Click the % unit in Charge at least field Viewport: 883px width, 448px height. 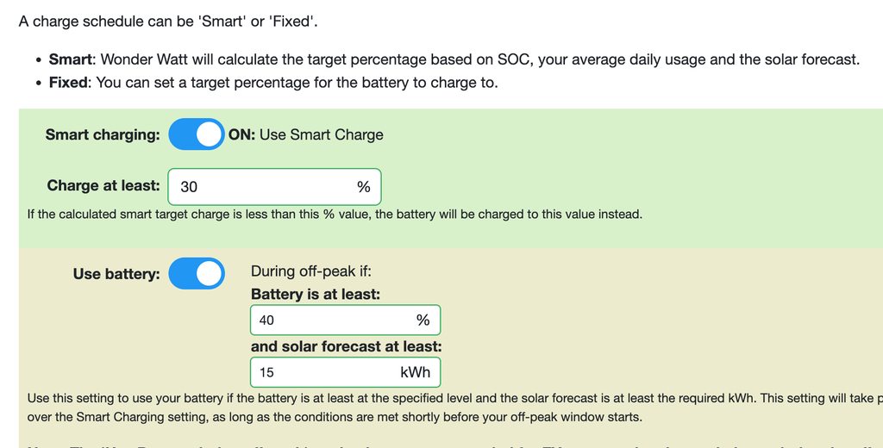(x=363, y=186)
